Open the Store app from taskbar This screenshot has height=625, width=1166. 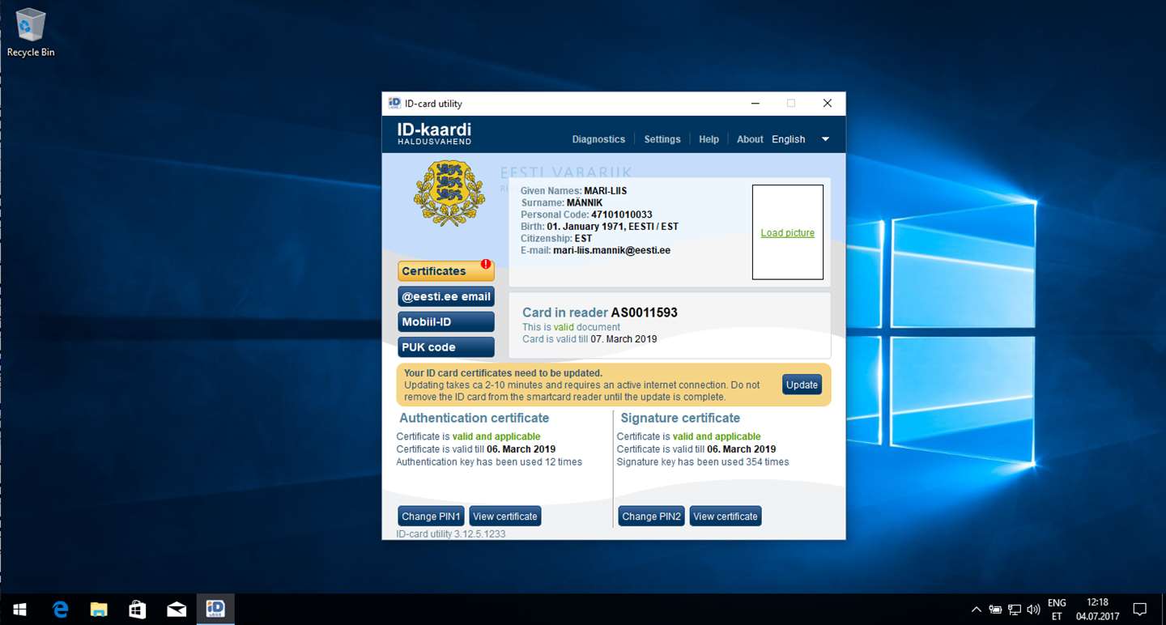pos(138,609)
